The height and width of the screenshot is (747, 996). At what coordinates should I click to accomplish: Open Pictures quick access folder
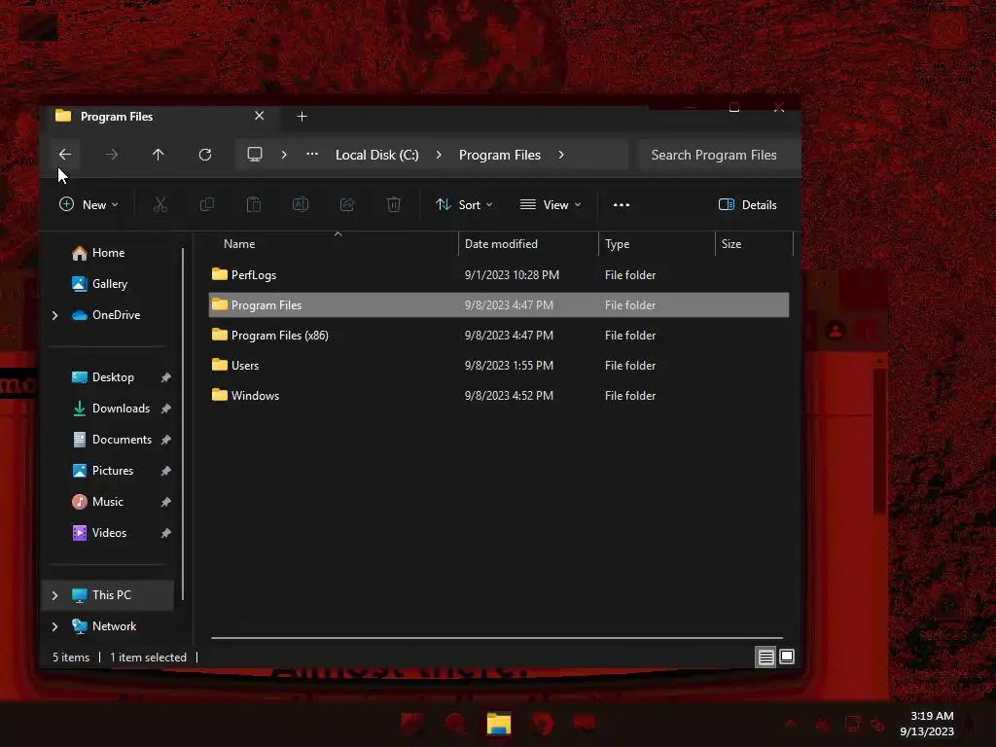(x=103, y=471)
